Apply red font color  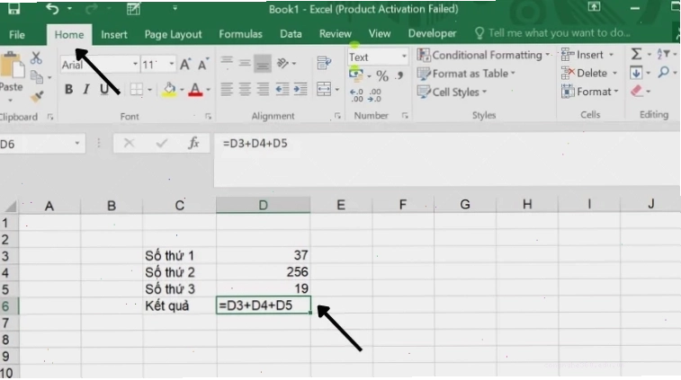click(195, 90)
